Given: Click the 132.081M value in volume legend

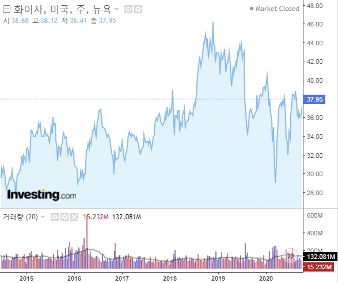Looking at the screenshot, I should (127, 217).
